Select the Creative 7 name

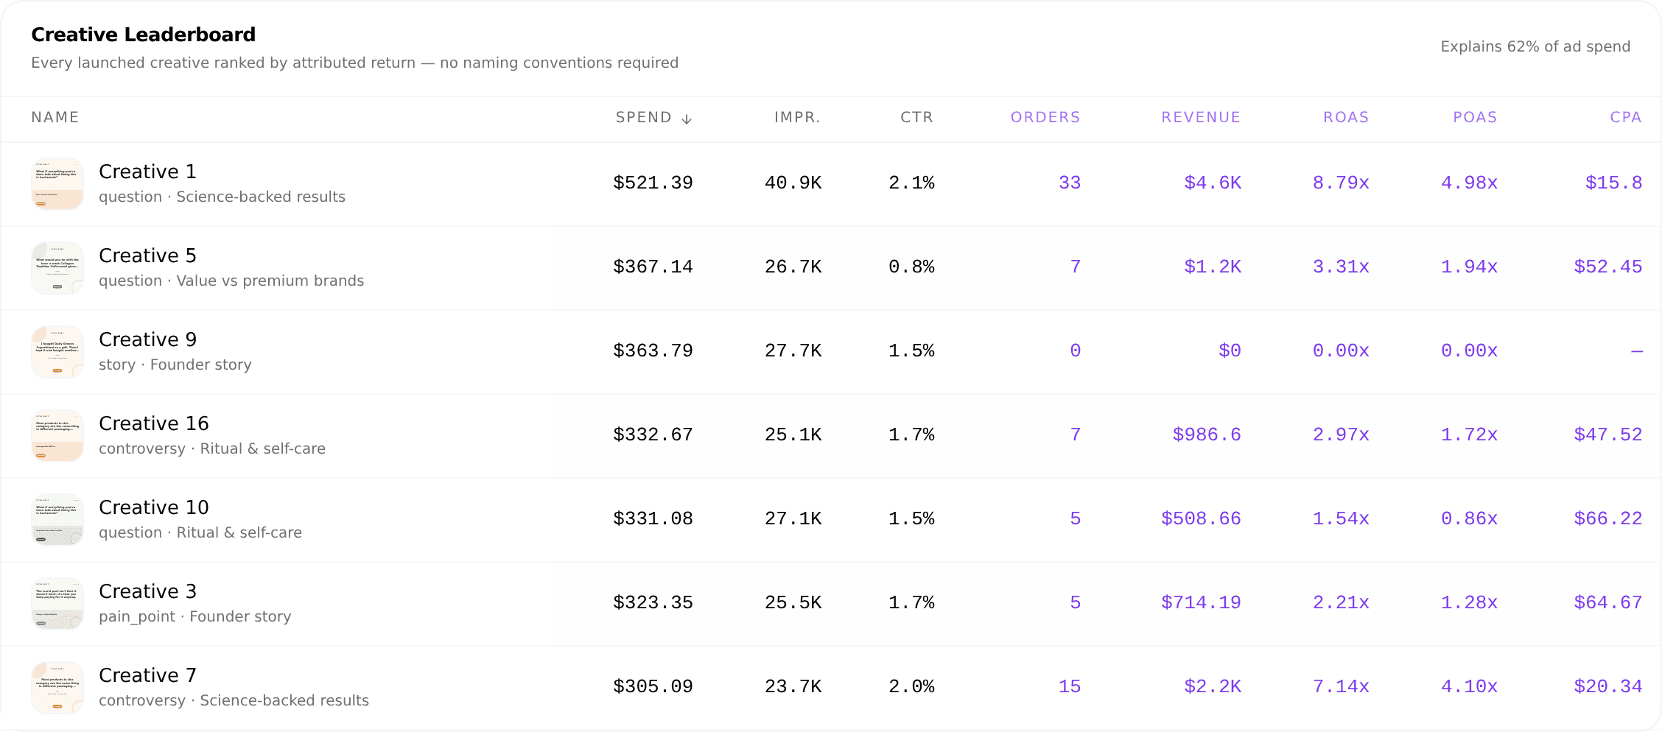(x=147, y=675)
